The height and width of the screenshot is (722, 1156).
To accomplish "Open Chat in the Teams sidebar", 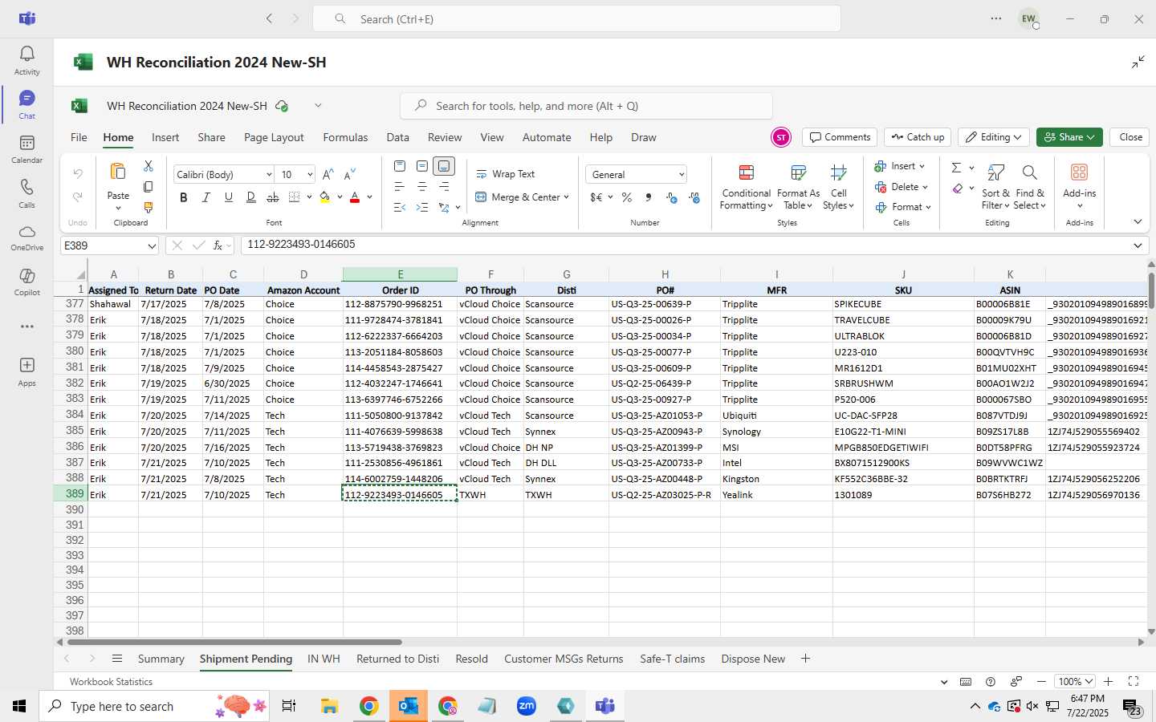I will (x=26, y=104).
